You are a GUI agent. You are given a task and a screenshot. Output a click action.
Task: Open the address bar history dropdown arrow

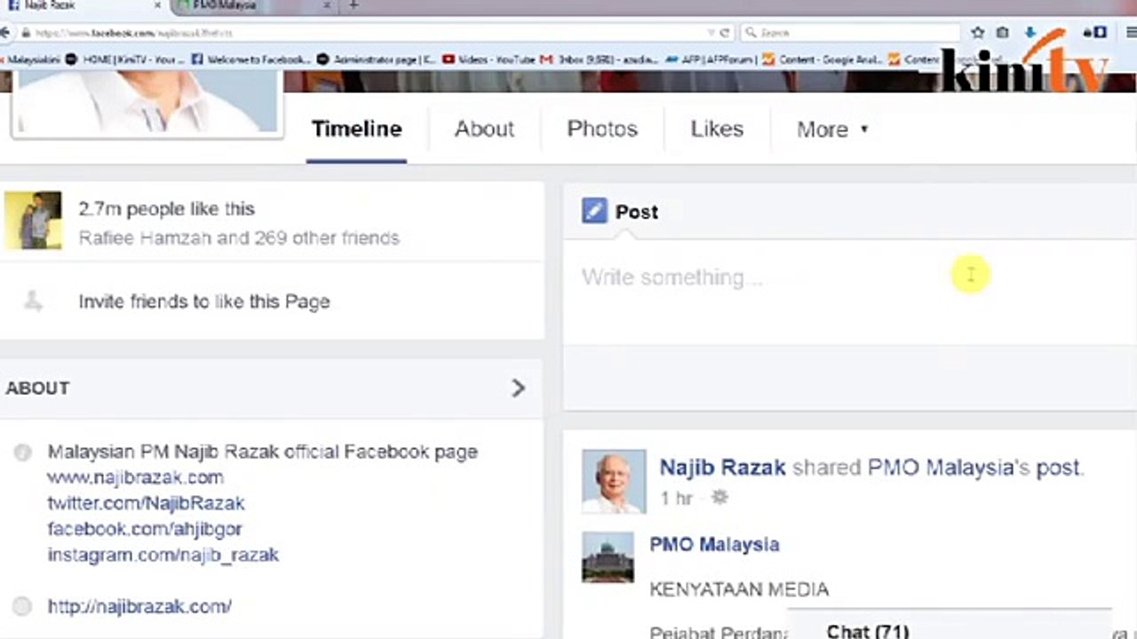pyautogui.click(x=710, y=33)
